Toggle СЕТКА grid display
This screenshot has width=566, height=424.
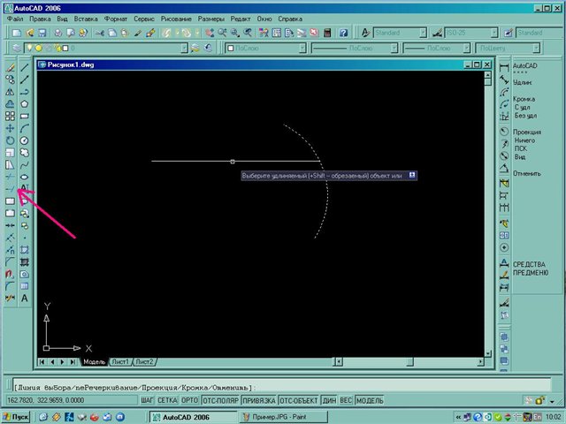(167, 400)
